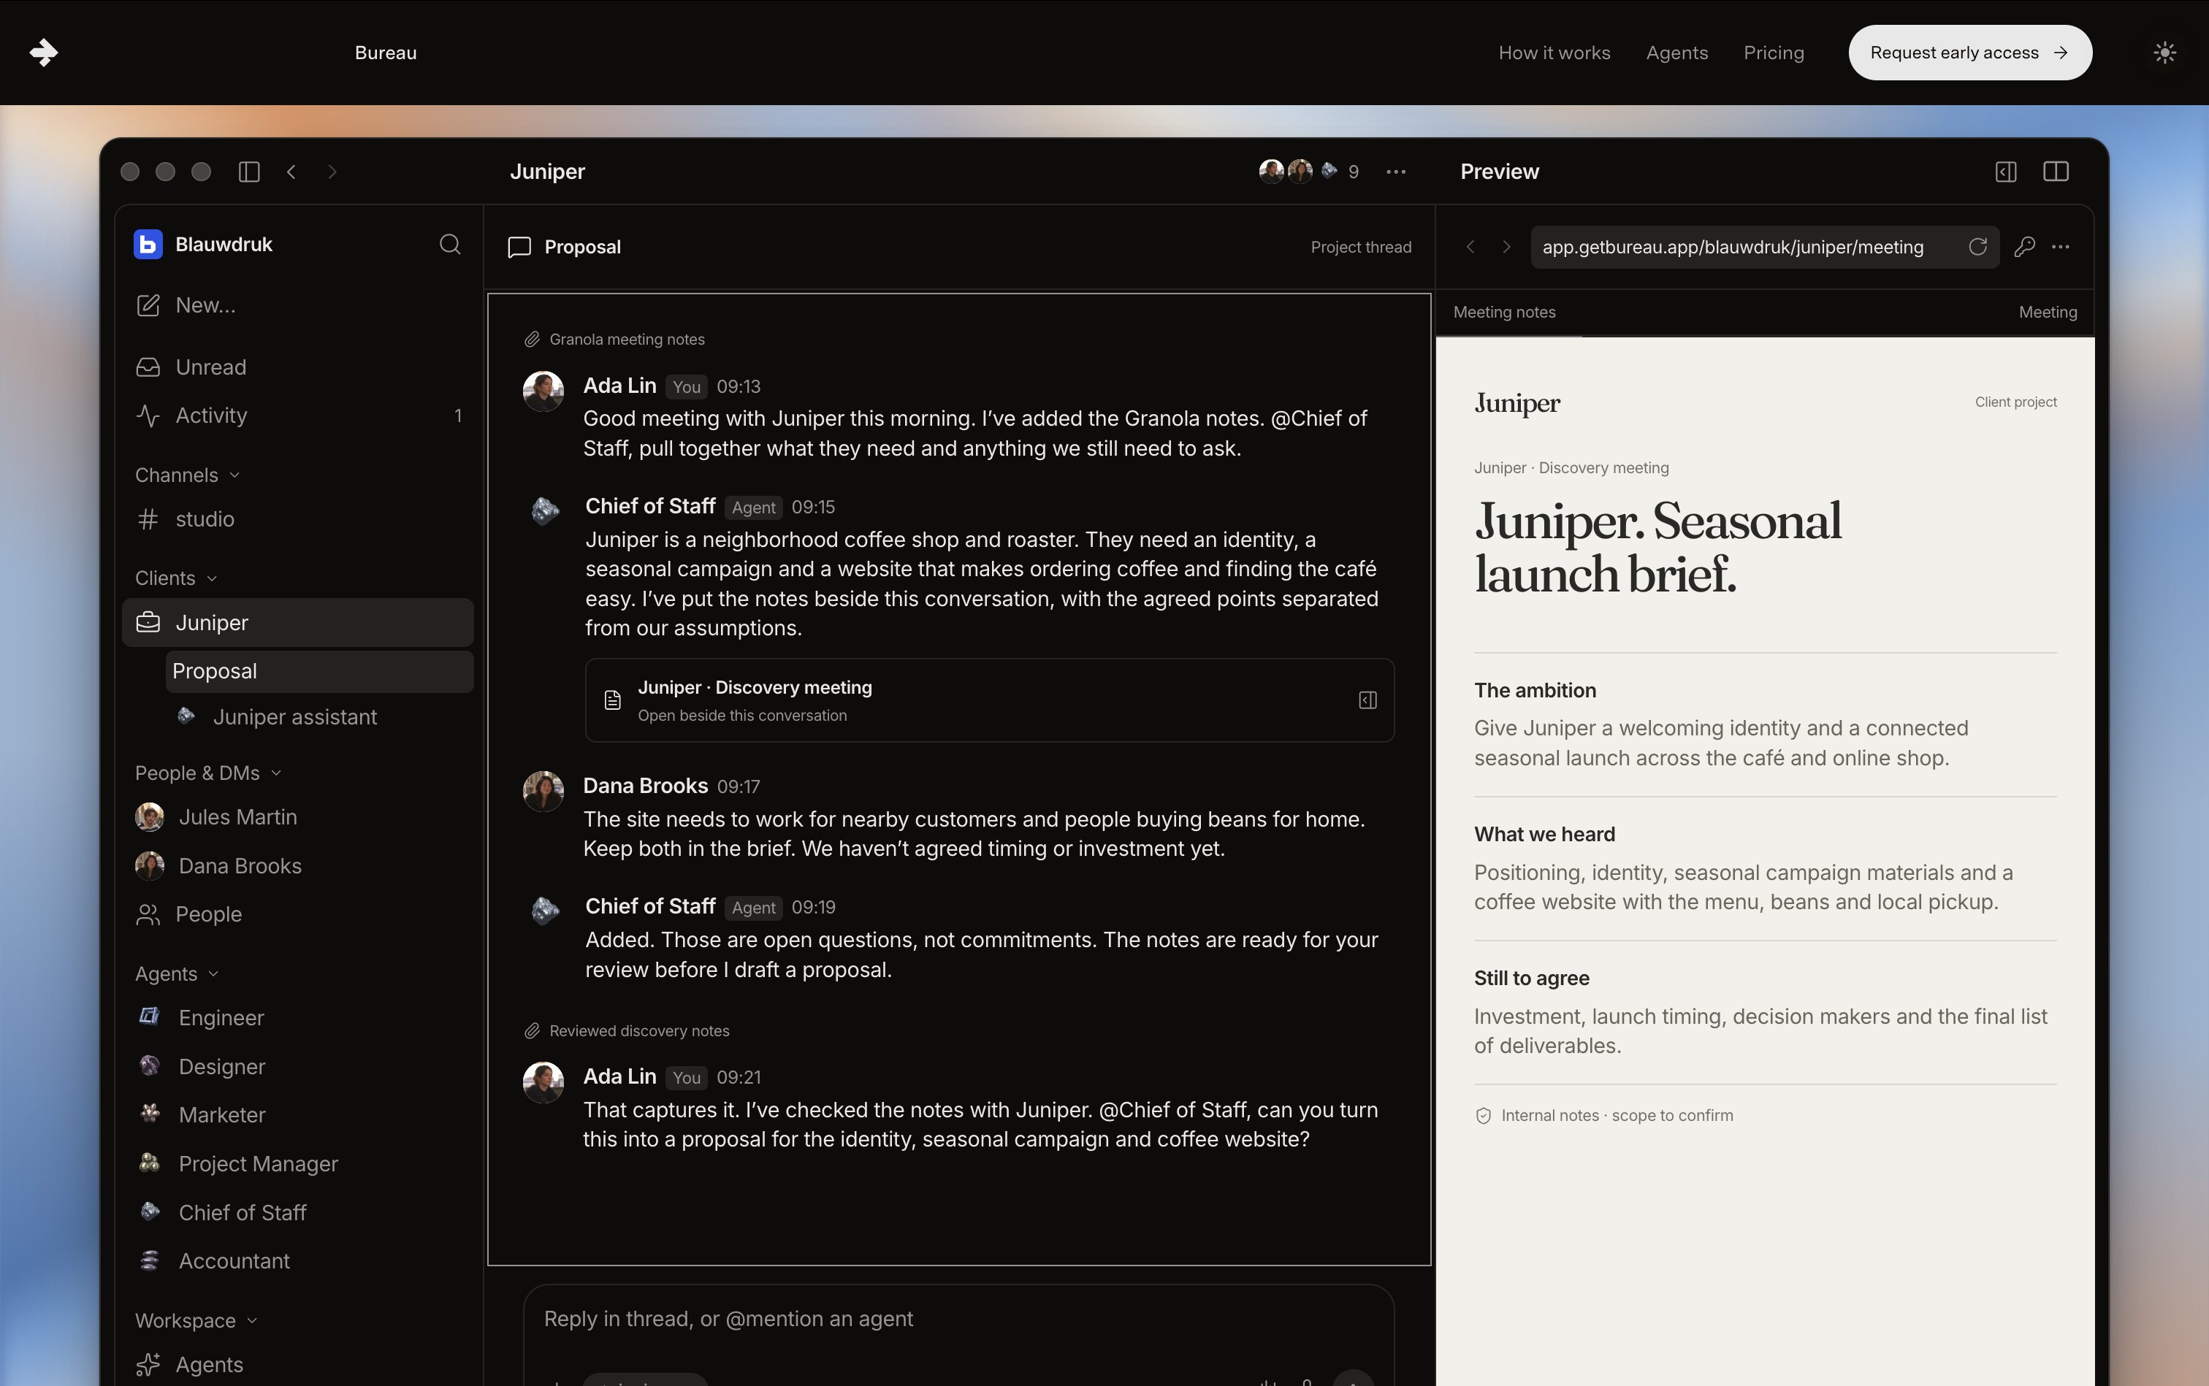
Task: Click Request early access button
Action: [1969, 53]
